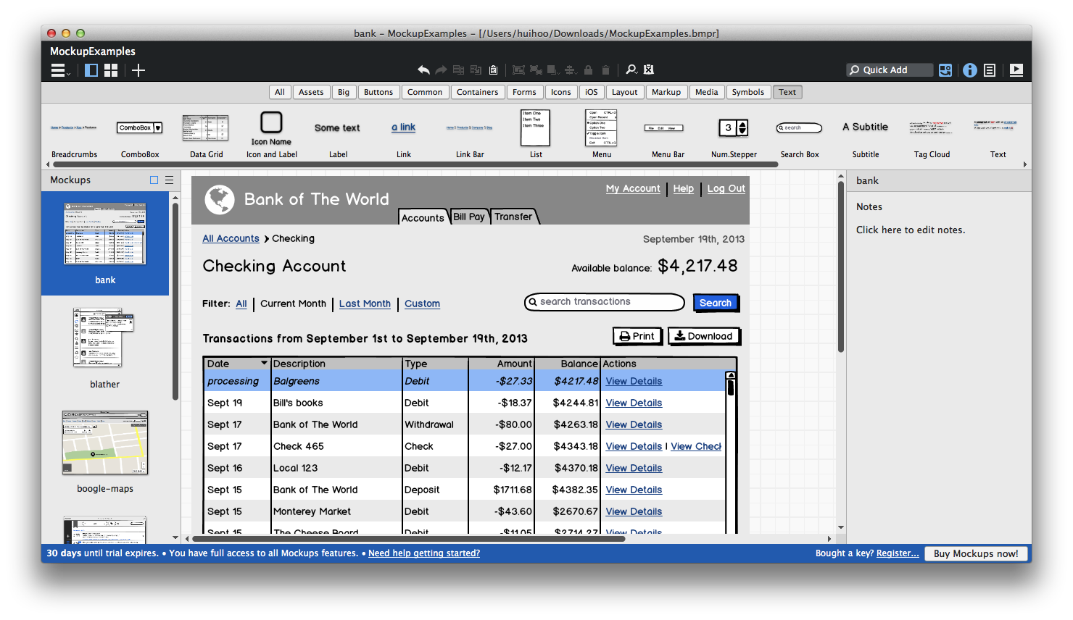
Task: Switch to grid overview icon
Action: pyautogui.click(x=111, y=70)
